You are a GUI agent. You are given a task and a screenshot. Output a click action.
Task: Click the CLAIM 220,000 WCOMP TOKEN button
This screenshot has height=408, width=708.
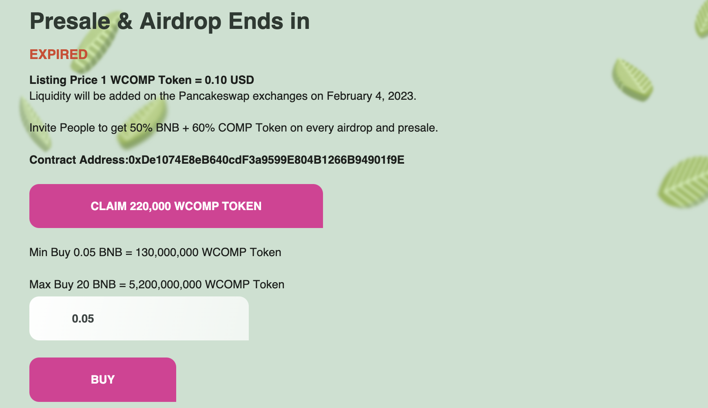[176, 206]
